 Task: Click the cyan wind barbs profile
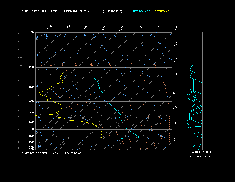click(x=195, y=108)
